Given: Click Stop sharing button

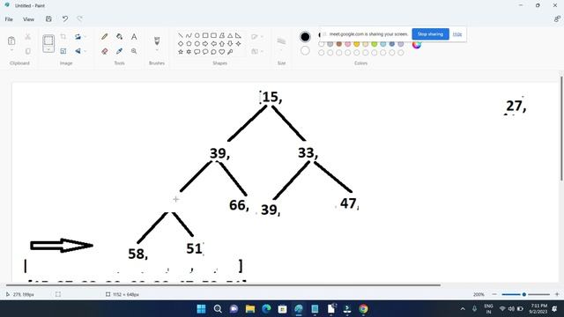Looking at the screenshot, I should click(431, 34).
